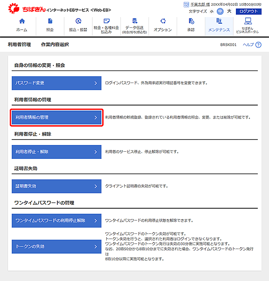The image size is (269, 281).
Task: Click the ログアウト logout button
Action: point(248,11)
